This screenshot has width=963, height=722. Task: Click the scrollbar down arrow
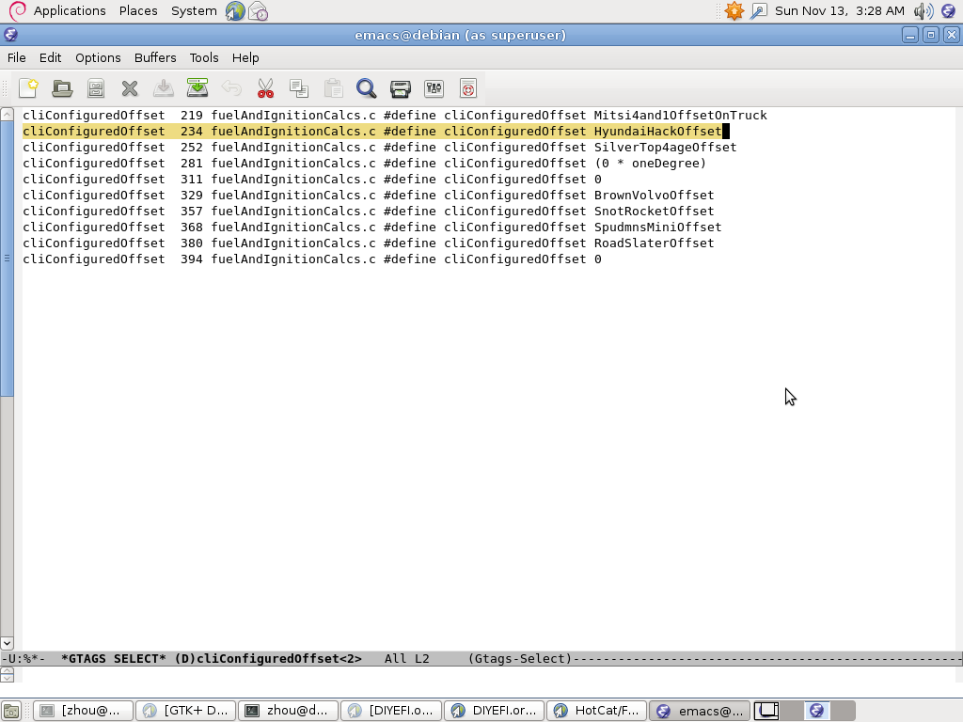(7, 643)
